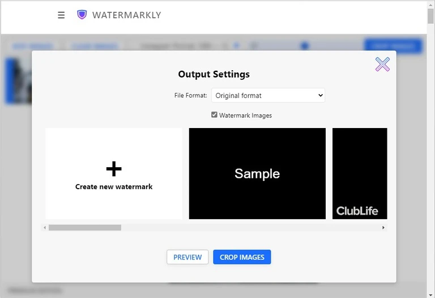Click the Watermarkly shield logo
Image resolution: width=435 pixels, height=298 pixels.
click(x=82, y=15)
